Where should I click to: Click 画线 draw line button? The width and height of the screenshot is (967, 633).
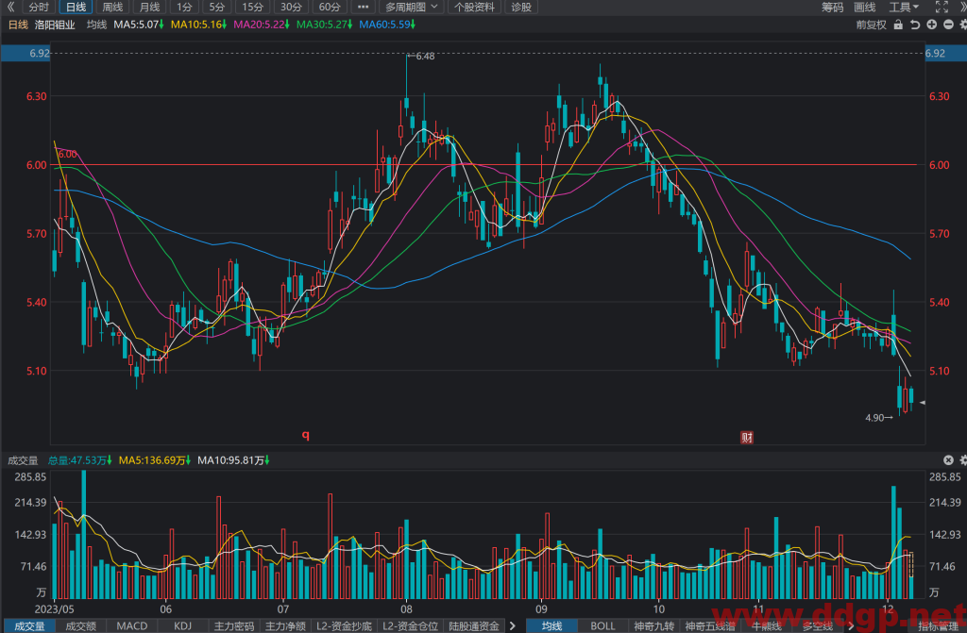point(864,7)
